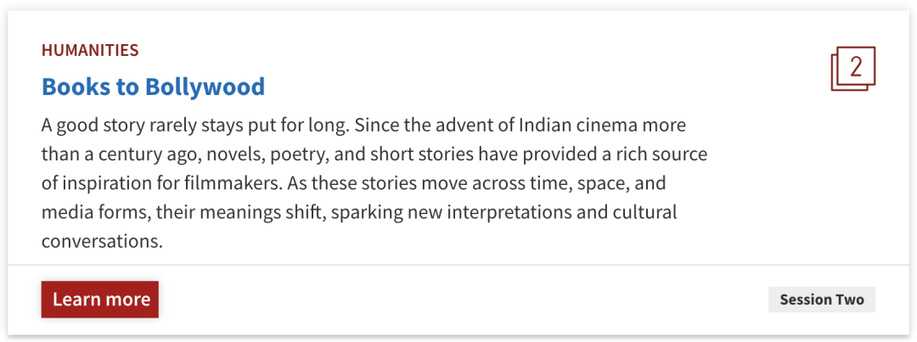Click the final word "conversations." in the description
Screen dimensions: 917x342
click(101, 241)
